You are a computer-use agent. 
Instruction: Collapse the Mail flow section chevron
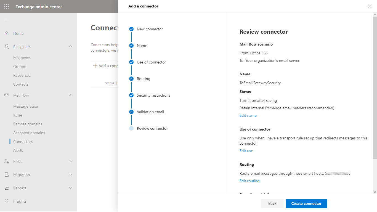point(71,95)
